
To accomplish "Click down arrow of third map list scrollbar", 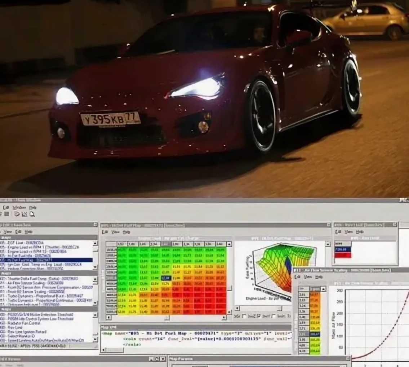I will [95, 339].
